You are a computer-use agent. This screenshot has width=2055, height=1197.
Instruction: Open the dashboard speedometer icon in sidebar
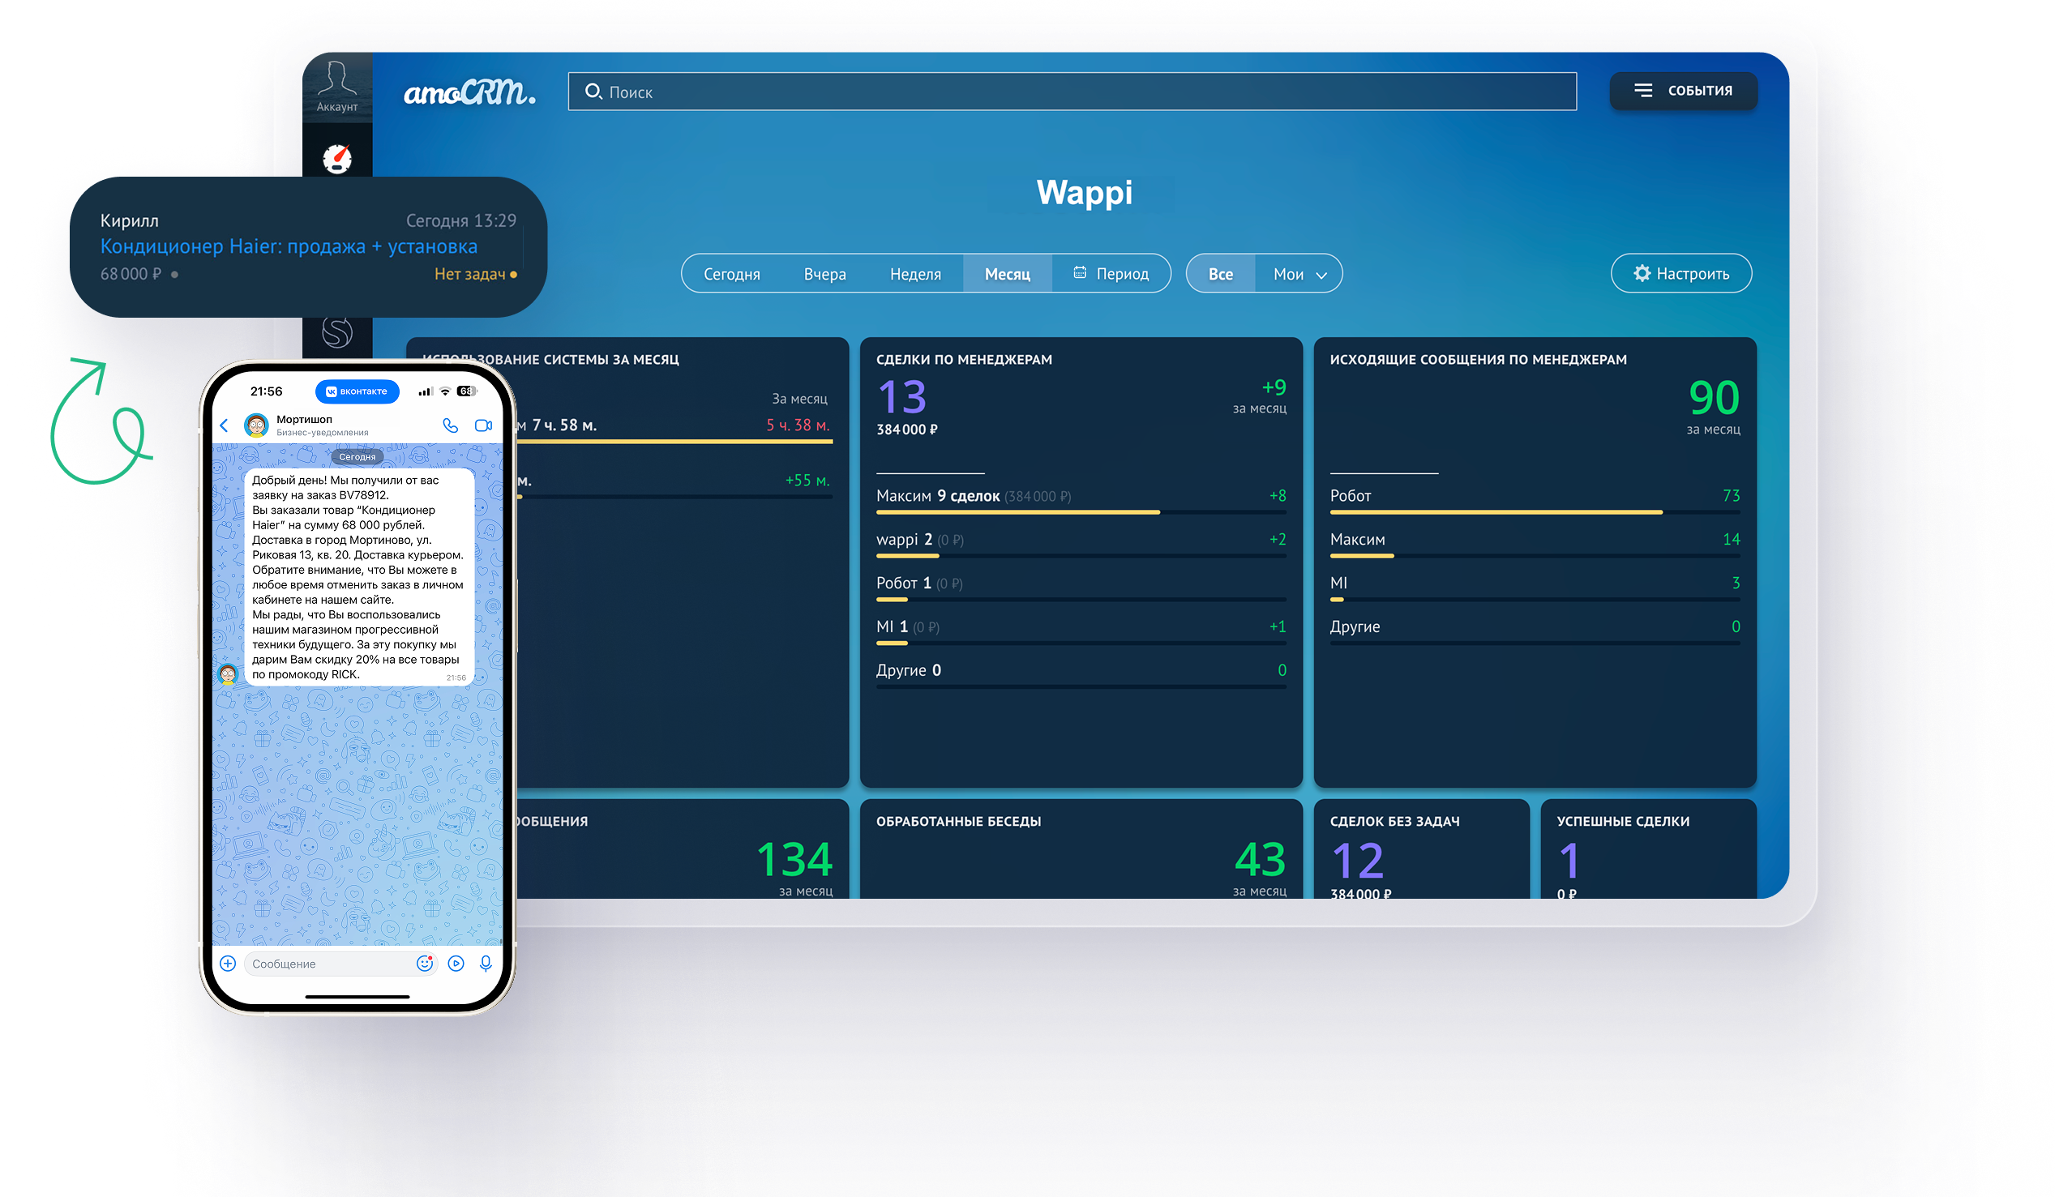pyautogui.click(x=336, y=157)
